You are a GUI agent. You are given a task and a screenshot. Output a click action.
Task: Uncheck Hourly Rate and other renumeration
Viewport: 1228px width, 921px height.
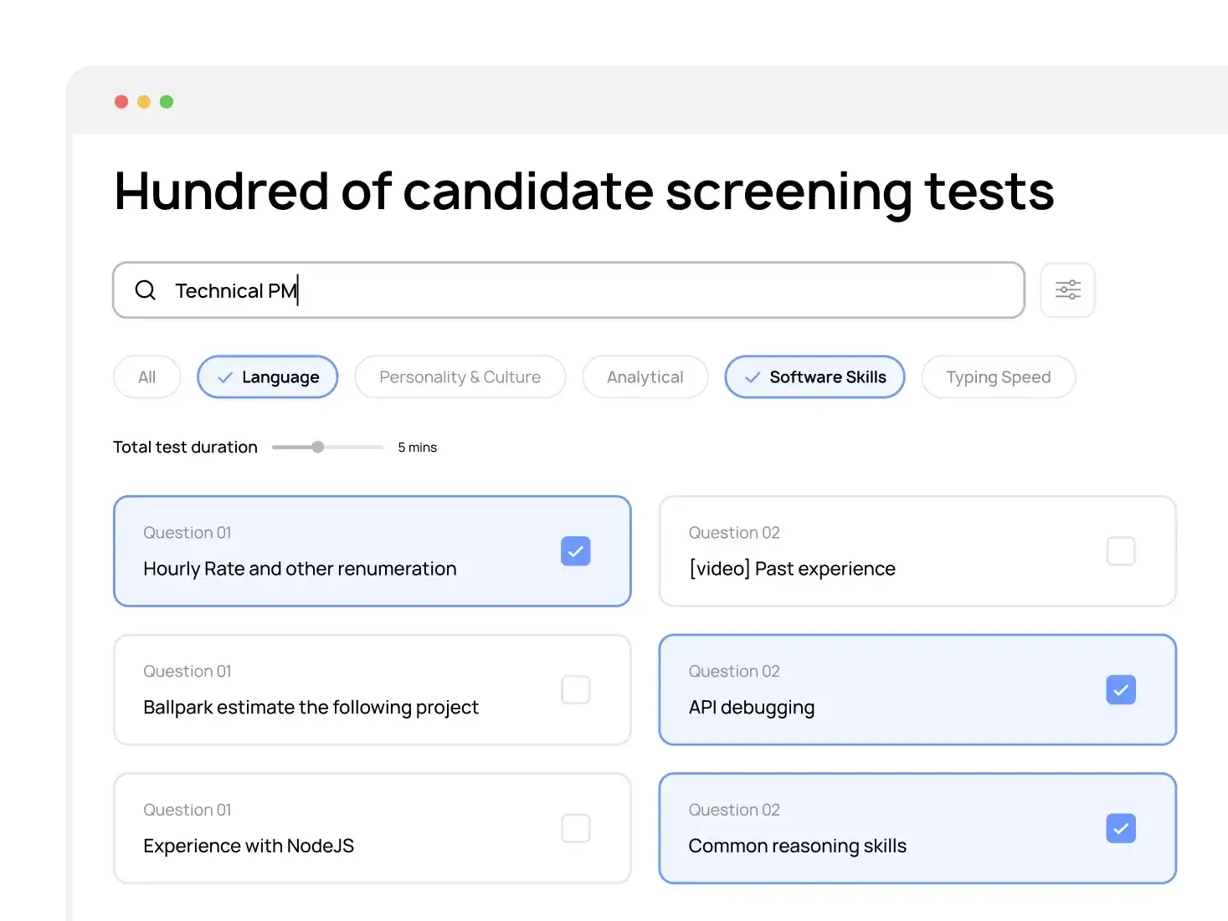[575, 551]
